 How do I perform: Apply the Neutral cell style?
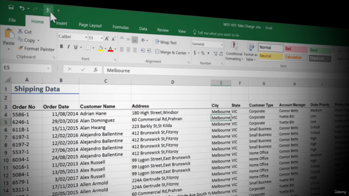coord(270,56)
